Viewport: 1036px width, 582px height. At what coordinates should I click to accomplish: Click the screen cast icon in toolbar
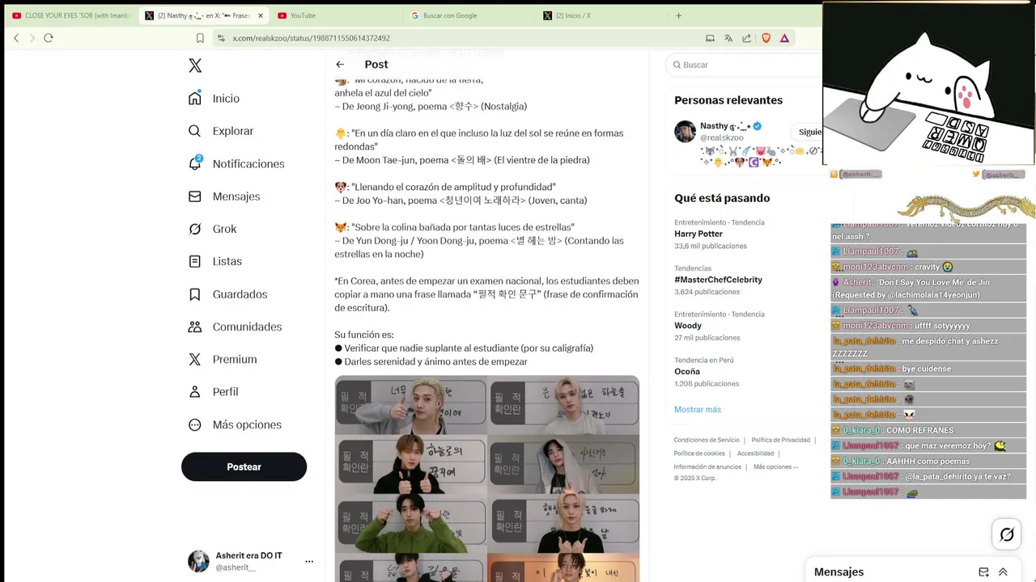point(710,38)
